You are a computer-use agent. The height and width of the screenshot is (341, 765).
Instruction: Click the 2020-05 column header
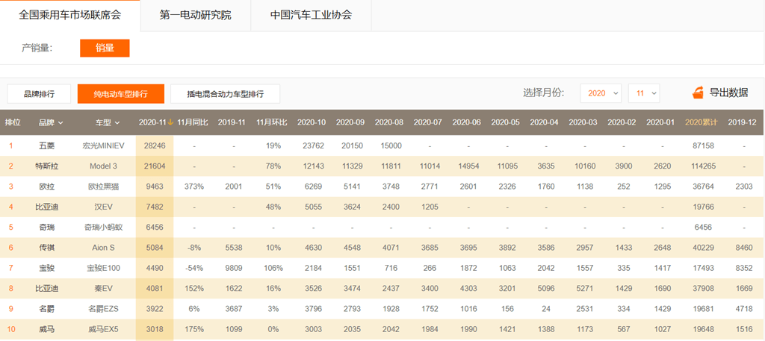(x=506, y=122)
